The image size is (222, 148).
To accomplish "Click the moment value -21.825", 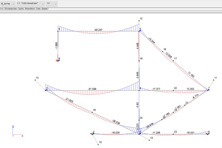I will pyautogui.click(x=69, y=100).
